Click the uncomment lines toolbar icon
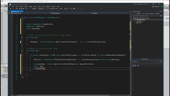Image resolution: width=170 pixels, height=96 pixels. (x=71, y=9)
